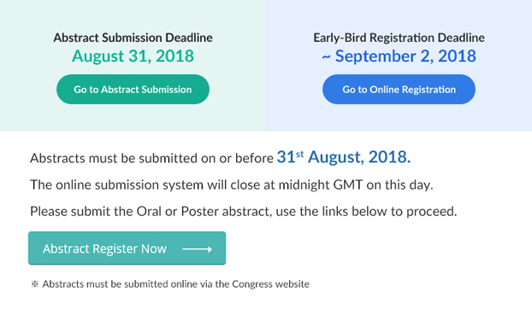Viewport: 532px width, 310px height.
Task: Click the blue 31st August, 2018 text
Action: click(x=344, y=157)
